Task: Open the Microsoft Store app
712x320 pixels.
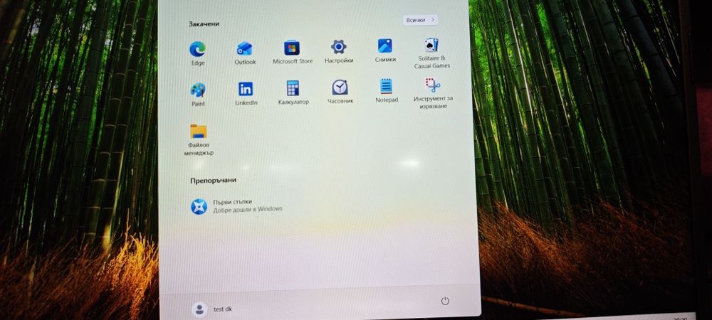Action: click(x=293, y=52)
